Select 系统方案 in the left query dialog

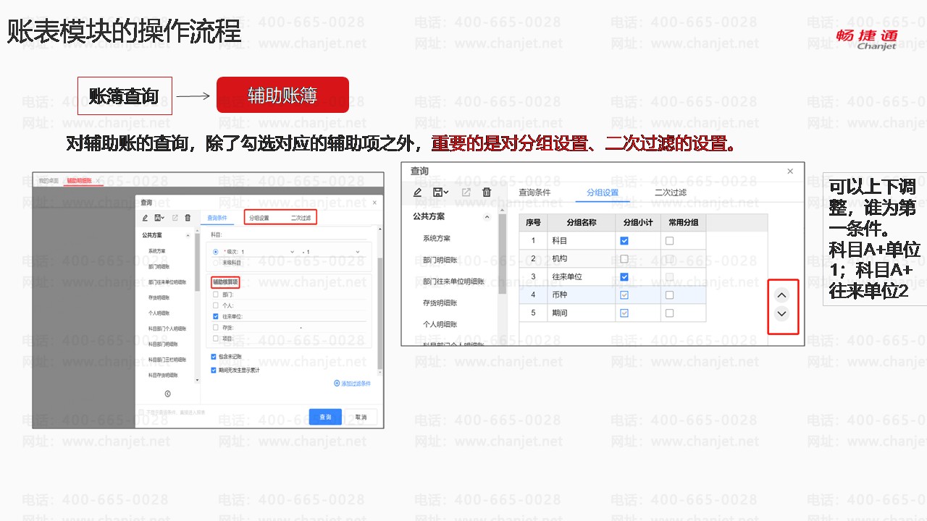pyautogui.click(x=156, y=251)
